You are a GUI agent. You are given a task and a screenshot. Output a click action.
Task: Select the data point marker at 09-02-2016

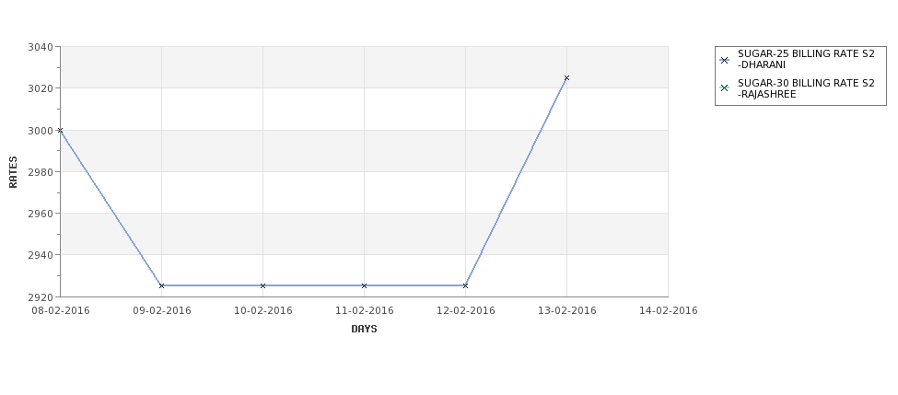[x=161, y=285]
